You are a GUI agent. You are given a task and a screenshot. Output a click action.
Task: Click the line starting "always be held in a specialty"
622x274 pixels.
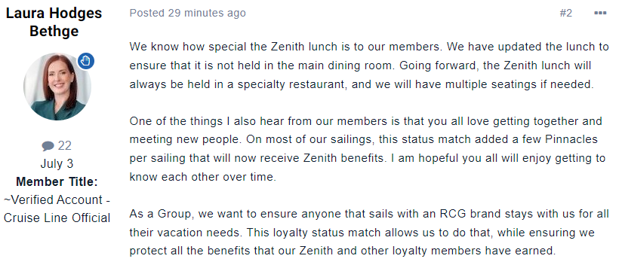(362, 84)
